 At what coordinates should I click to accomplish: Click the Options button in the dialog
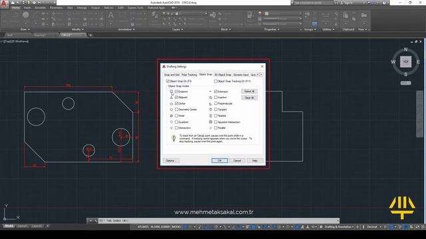[x=171, y=161]
